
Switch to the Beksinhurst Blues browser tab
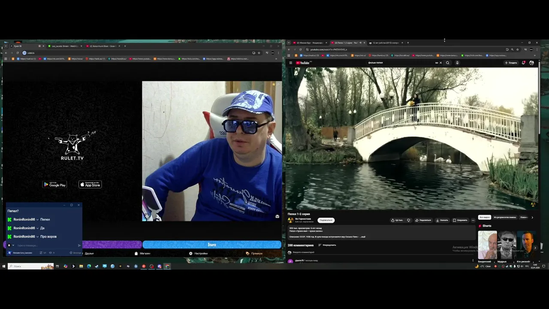(x=103, y=46)
